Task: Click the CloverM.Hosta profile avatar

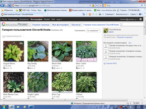Action: (106, 31)
